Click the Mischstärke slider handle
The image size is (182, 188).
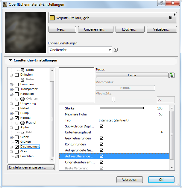113,99
